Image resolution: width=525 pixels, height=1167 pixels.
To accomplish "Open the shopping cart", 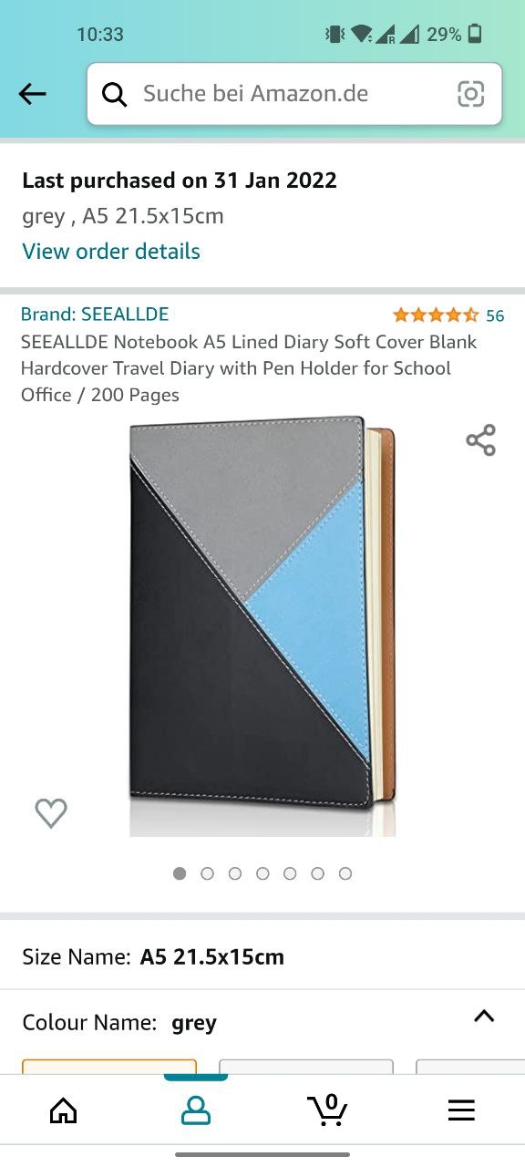I will (x=327, y=1110).
